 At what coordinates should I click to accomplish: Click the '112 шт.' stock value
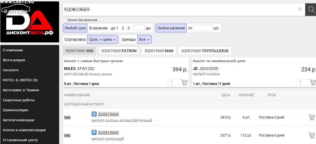pyautogui.click(x=246, y=135)
